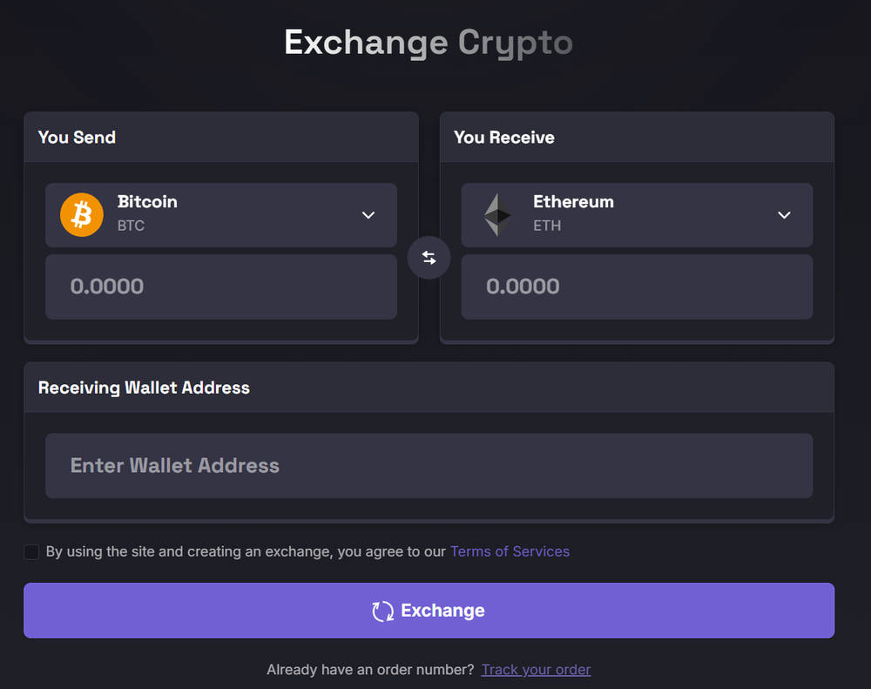Click the circular arrows icon beside Exchange
This screenshot has width=871, height=689.
click(382, 611)
